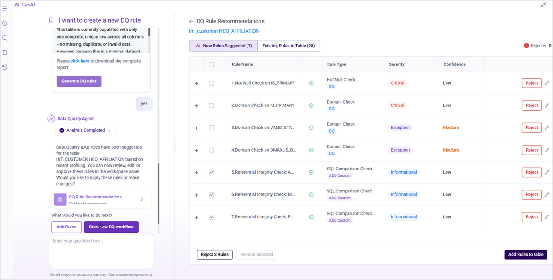
Task: Check the box for rule 2.Domain Check on IS_PRIMARY
Action: [212, 105]
